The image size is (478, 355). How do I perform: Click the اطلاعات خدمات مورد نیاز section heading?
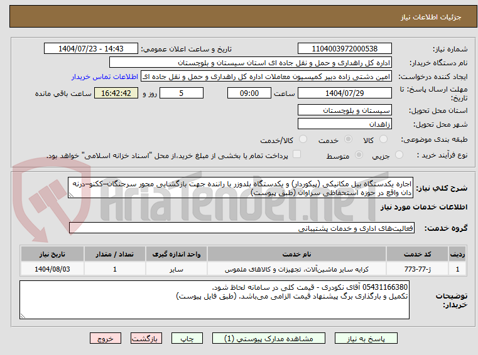424,207
